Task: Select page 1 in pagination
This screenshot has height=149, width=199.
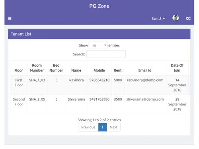Action: pos(102,127)
